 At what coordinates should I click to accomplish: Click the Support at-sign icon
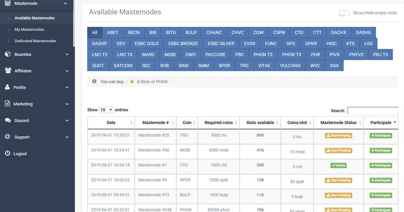point(7,137)
